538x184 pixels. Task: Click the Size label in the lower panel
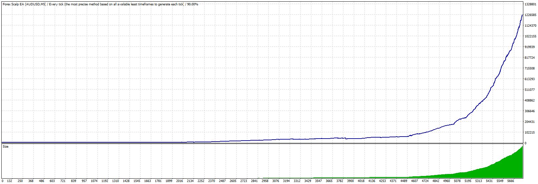[5, 147]
